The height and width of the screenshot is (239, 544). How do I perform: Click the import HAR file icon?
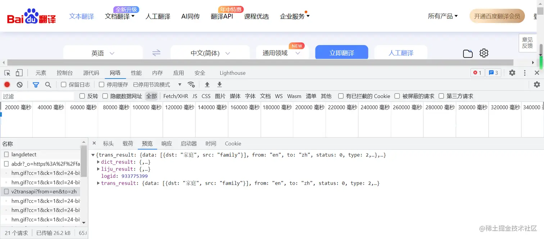click(207, 85)
